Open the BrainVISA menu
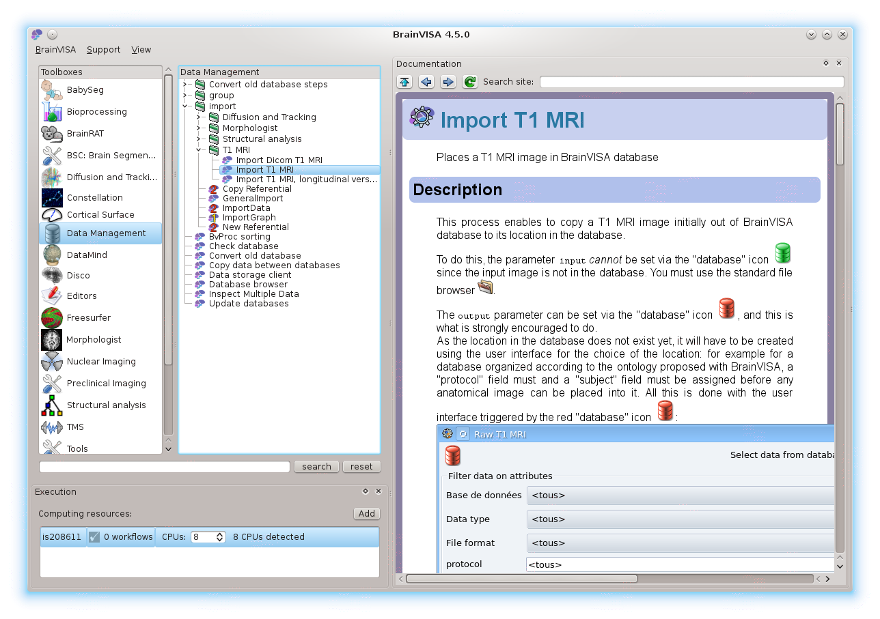This screenshot has height=619, width=880. click(55, 50)
